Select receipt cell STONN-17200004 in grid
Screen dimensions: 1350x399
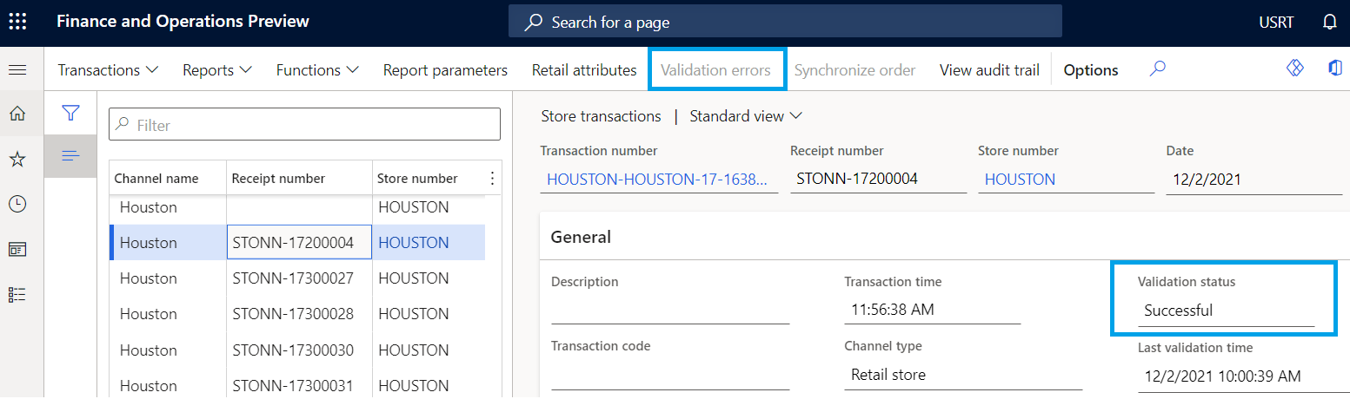pyautogui.click(x=299, y=243)
